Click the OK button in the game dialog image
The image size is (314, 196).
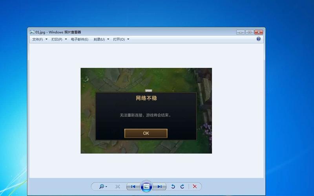pos(146,133)
